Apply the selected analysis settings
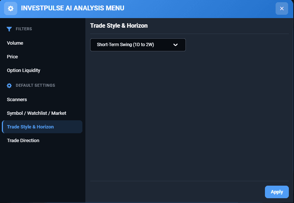The height and width of the screenshot is (203, 294). pyautogui.click(x=277, y=192)
